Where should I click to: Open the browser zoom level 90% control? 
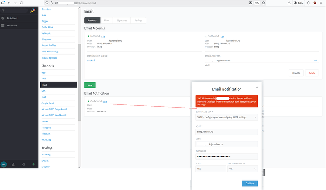click(x=270, y=3)
